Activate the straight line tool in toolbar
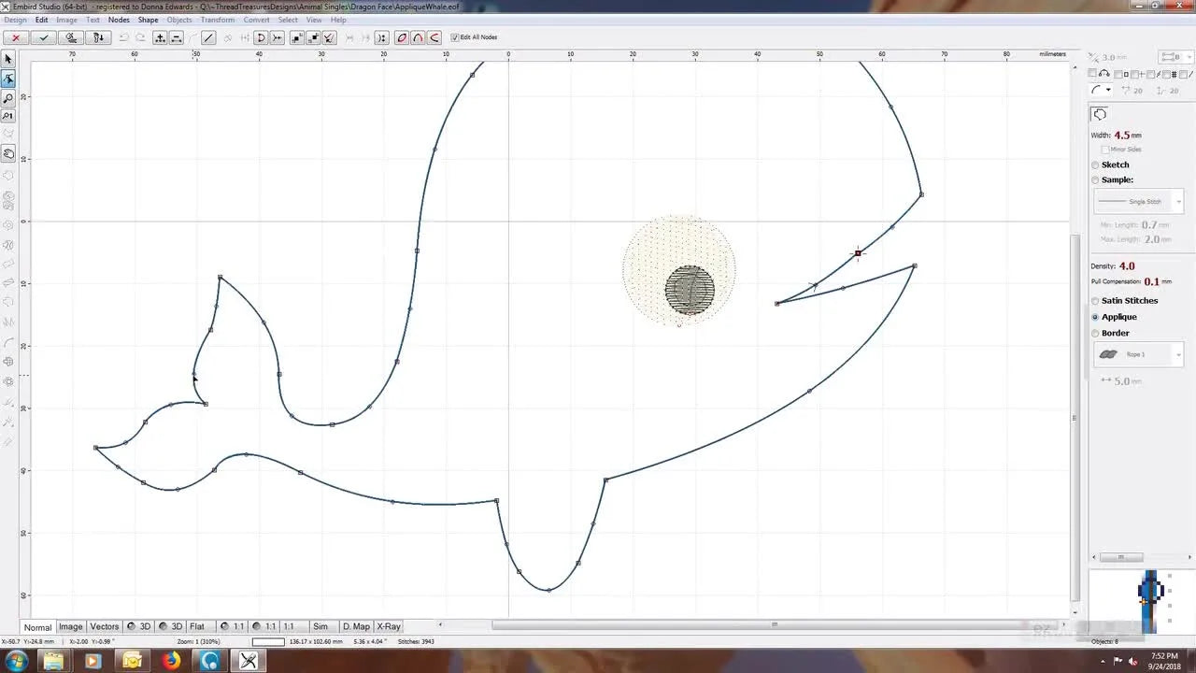The width and height of the screenshot is (1196, 673). (207, 37)
